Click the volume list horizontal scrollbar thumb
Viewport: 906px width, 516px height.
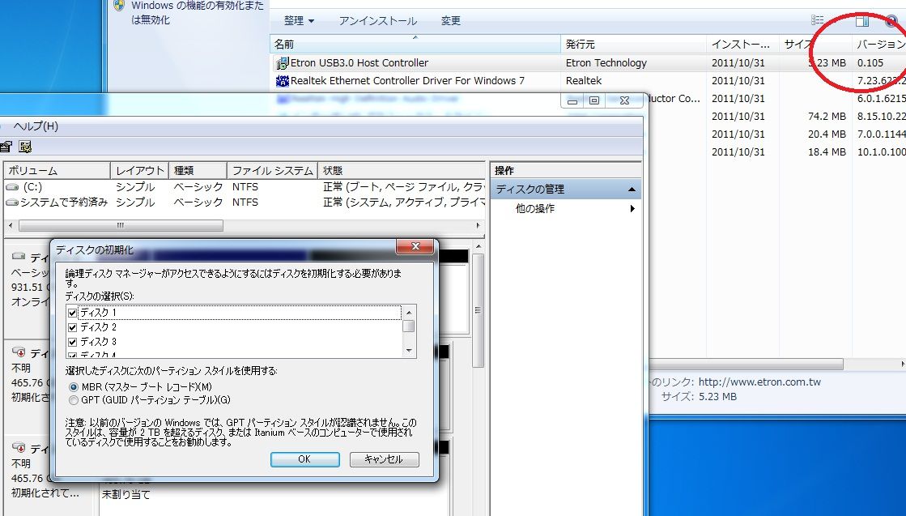(x=121, y=225)
